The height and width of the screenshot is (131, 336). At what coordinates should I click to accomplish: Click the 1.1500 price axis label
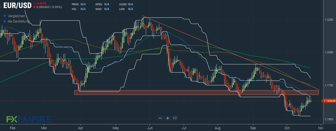[x=328, y=119]
